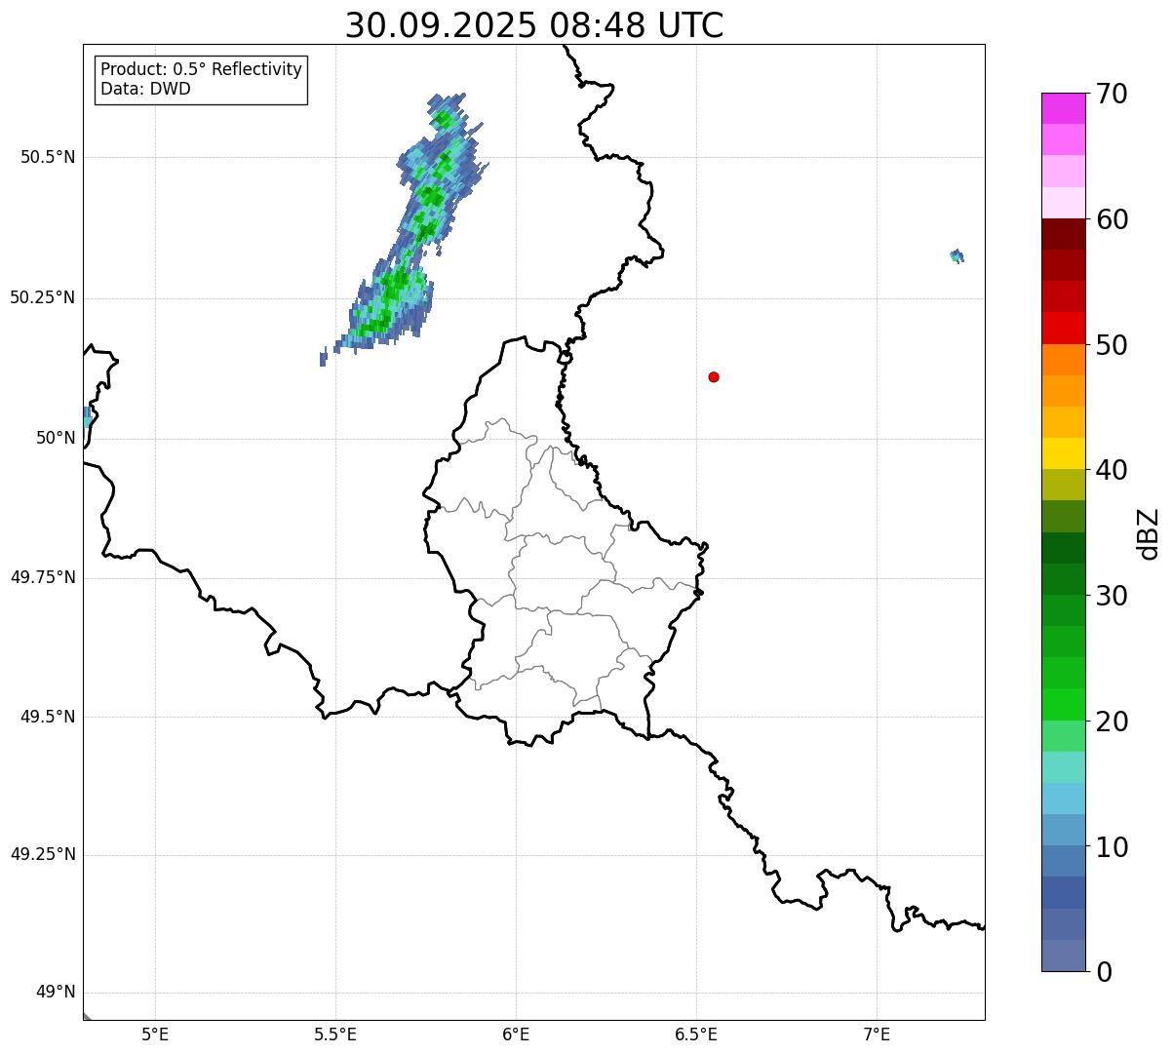Image resolution: width=1172 pixels, height=1054 pixels.
Task: Click the 49.25°N latitude tick label
Action: (43, 855)
